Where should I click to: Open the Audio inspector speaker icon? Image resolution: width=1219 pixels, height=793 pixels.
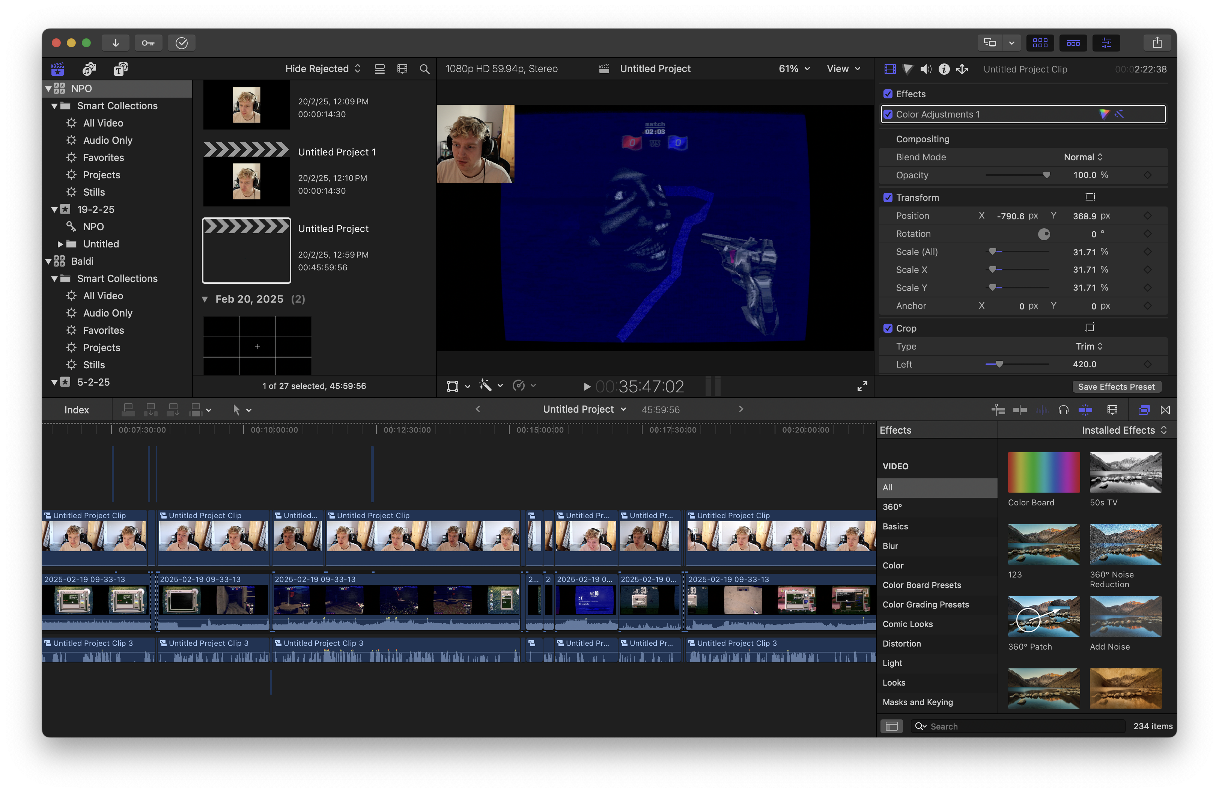tap(926, 69)
